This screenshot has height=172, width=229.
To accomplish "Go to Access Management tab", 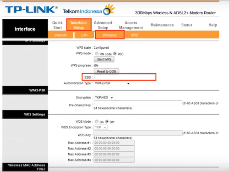I will point(131,25).
